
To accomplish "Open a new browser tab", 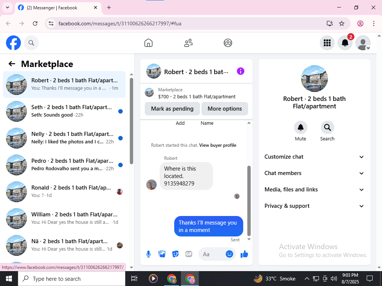I will click(x=109, y=7).
